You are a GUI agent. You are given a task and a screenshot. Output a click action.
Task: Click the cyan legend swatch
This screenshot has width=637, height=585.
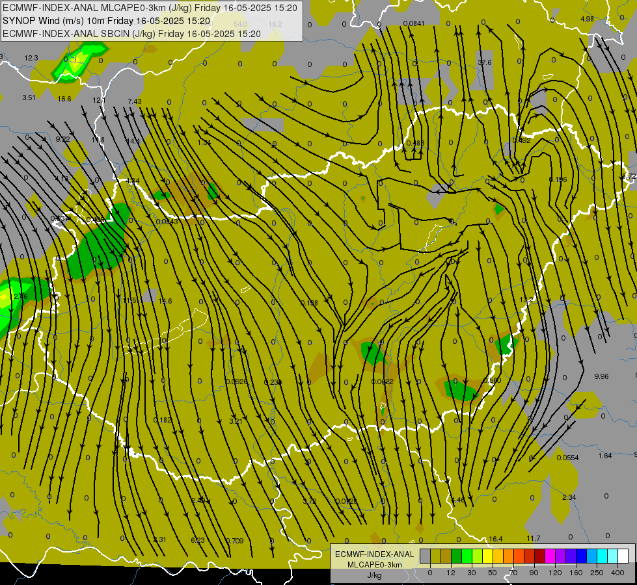point(602,556)
